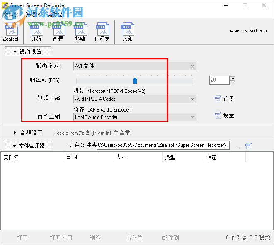Open the 音频压缩 LAME Audio Encoder dropdown
The width and height of the screenshot is (274, 245).
pos(135,117)
